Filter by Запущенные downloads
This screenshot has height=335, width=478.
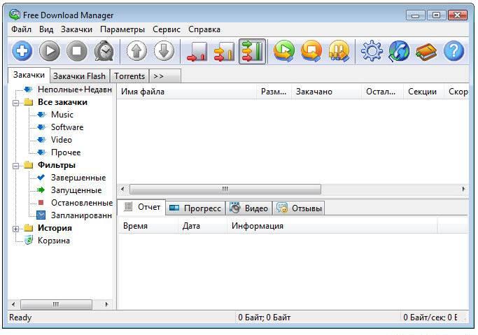click(76, 190)
